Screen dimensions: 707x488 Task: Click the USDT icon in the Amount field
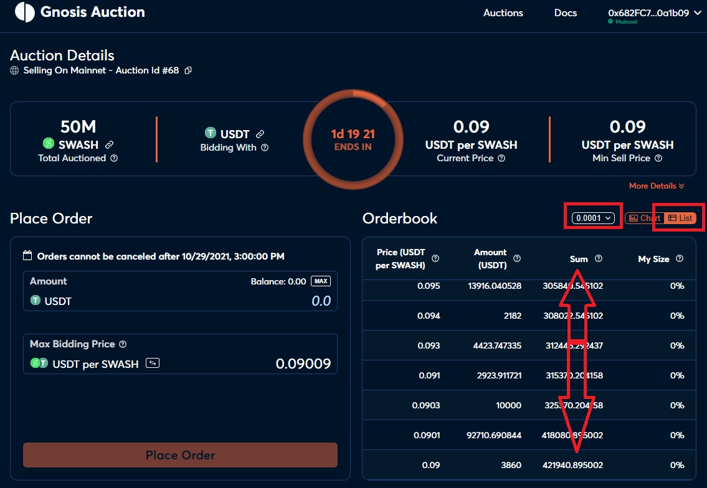35,300
